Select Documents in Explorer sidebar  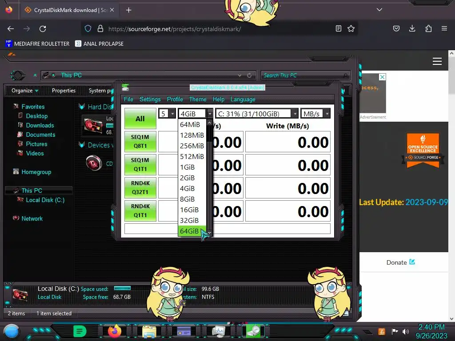coord(40,135)
